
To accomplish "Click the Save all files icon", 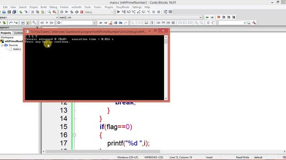I will 14,12.
